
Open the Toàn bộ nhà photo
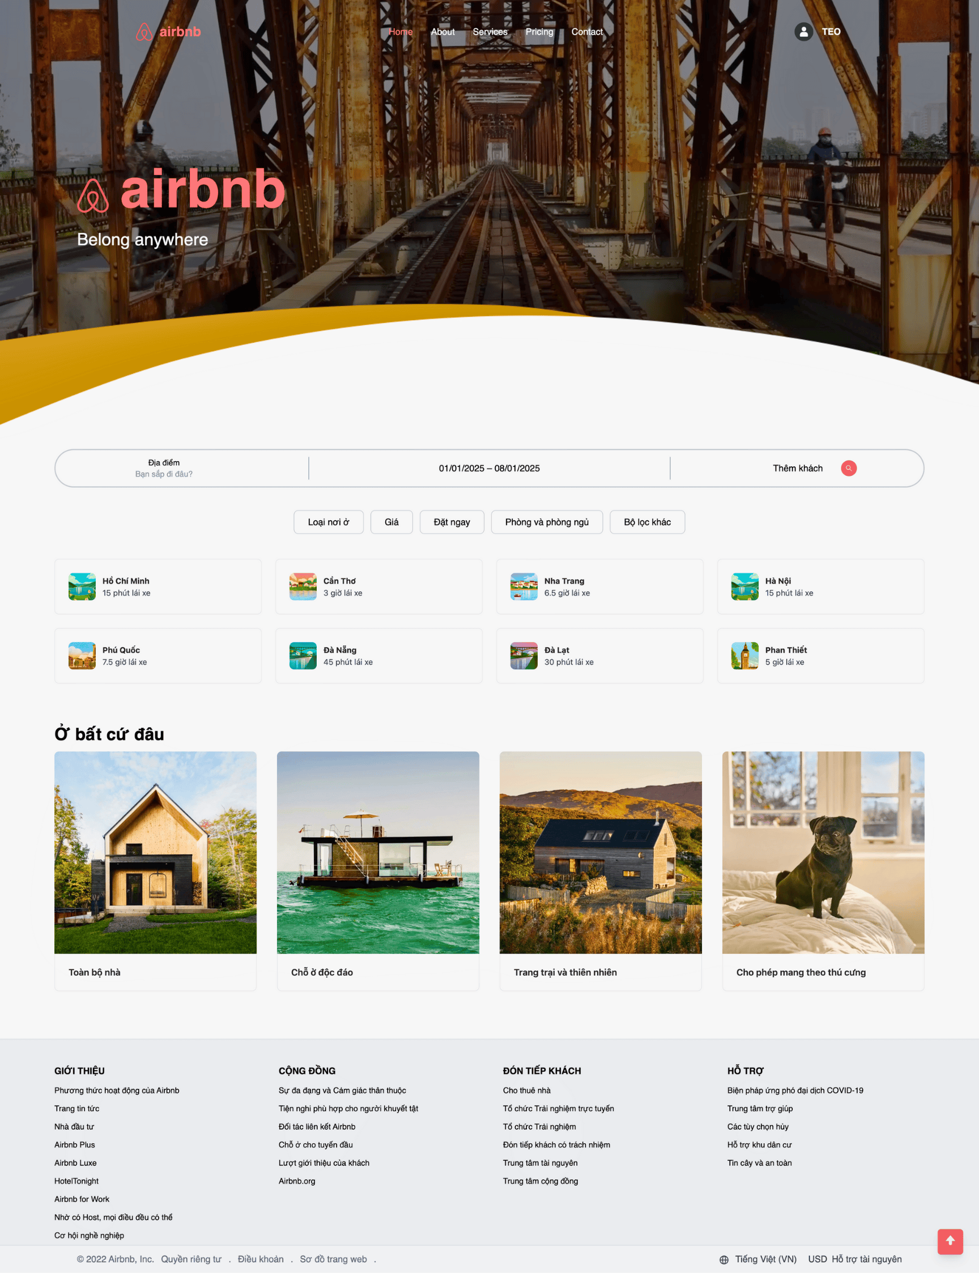click(x=156, y=851)
